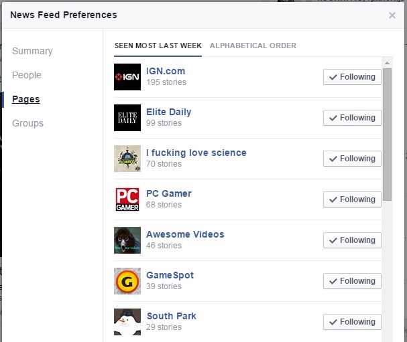Click the GameSpot yellow G logo
Viewport: 407px width, 342px height.
tap(127, 281)
